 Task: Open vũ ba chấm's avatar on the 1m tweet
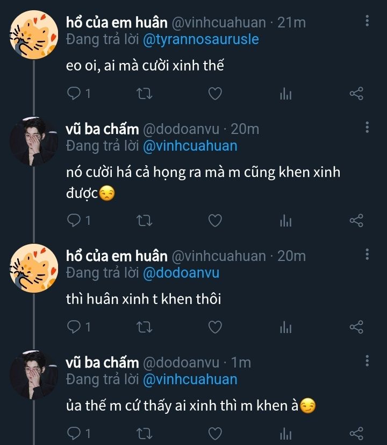(x=34, y=374)
